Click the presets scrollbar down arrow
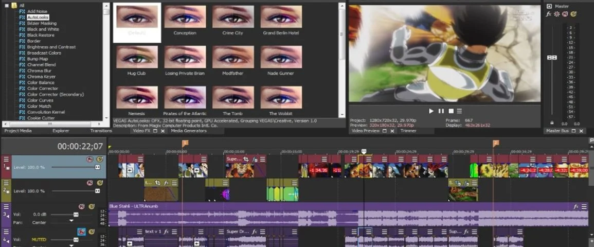The width and height of the screenshot is (594, 247). tap(342, 114)
